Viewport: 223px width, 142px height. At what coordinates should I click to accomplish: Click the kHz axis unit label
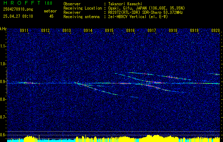[3, 29]
